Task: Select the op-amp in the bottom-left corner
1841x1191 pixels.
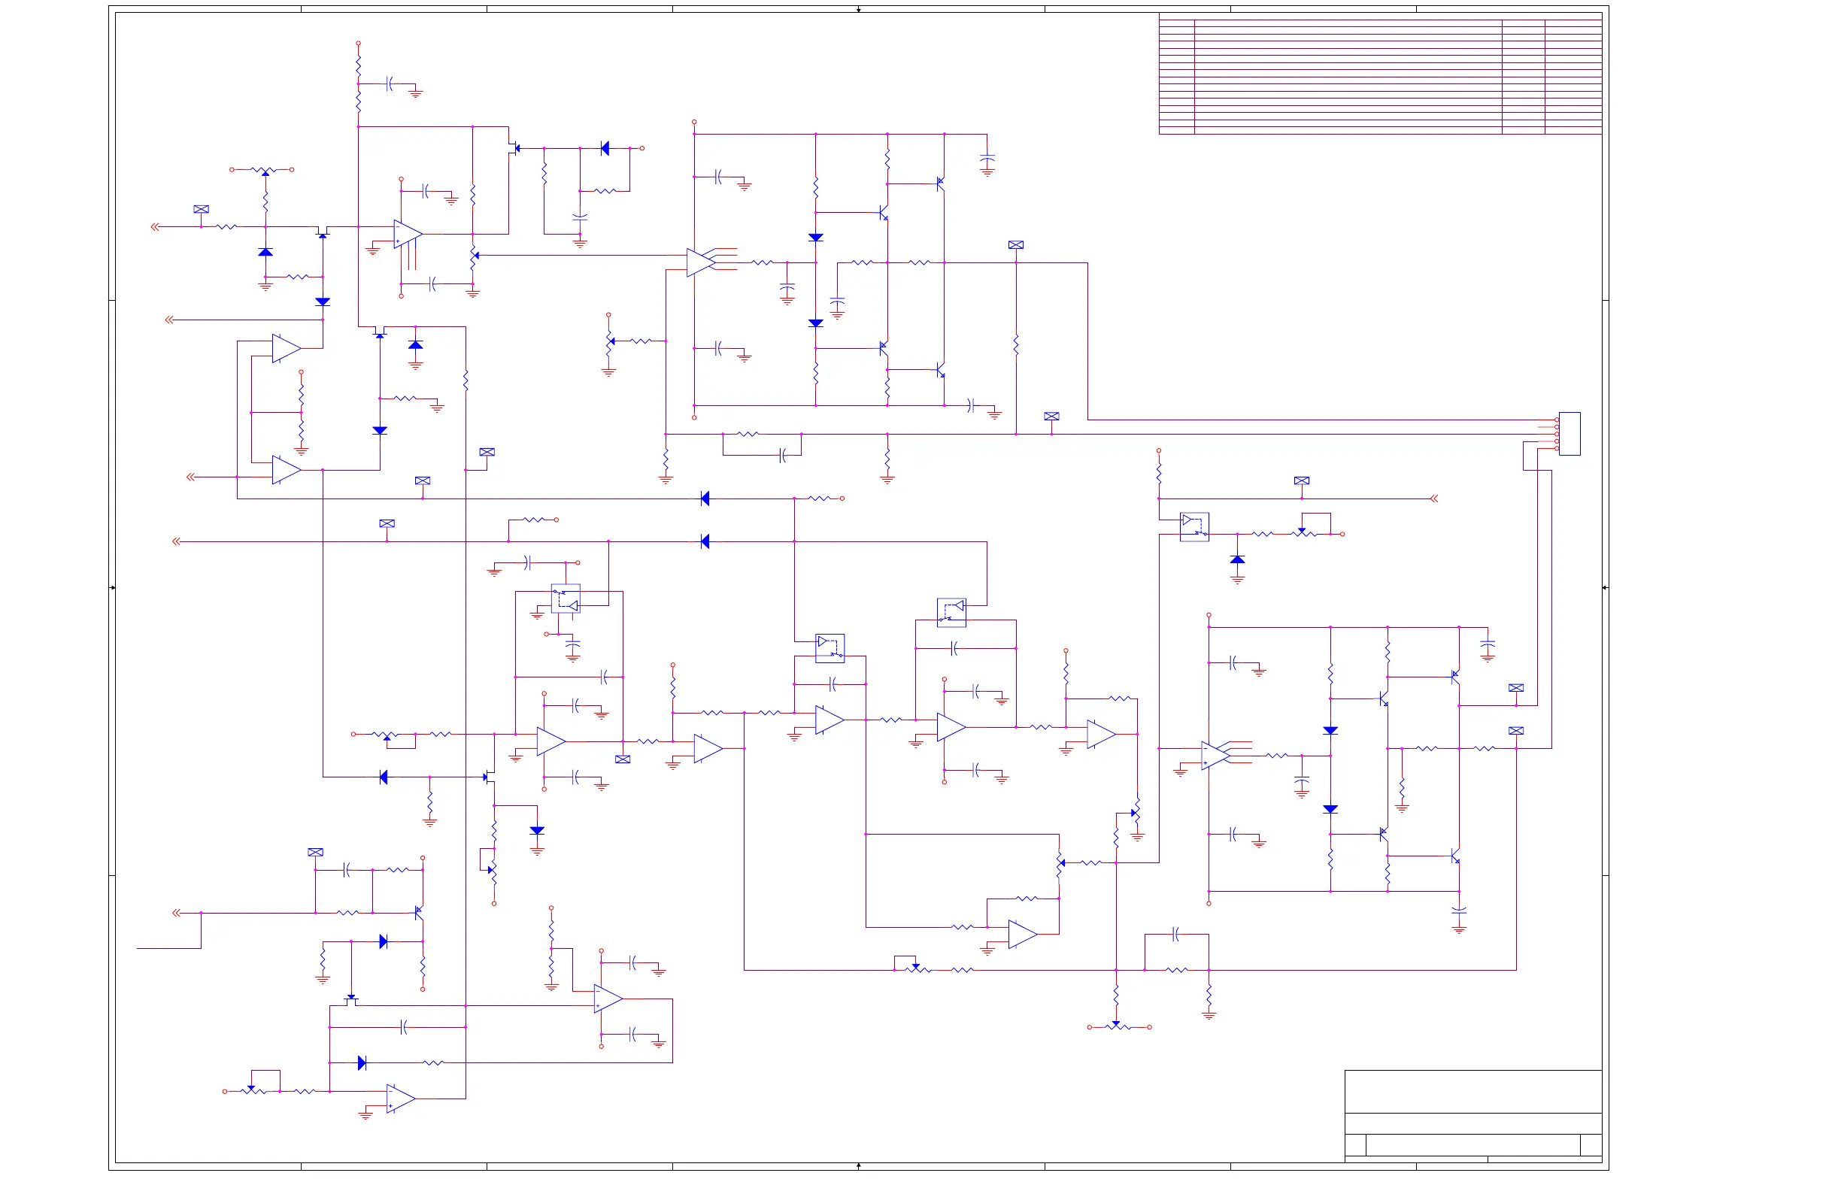Action: tap(401, 1099)
